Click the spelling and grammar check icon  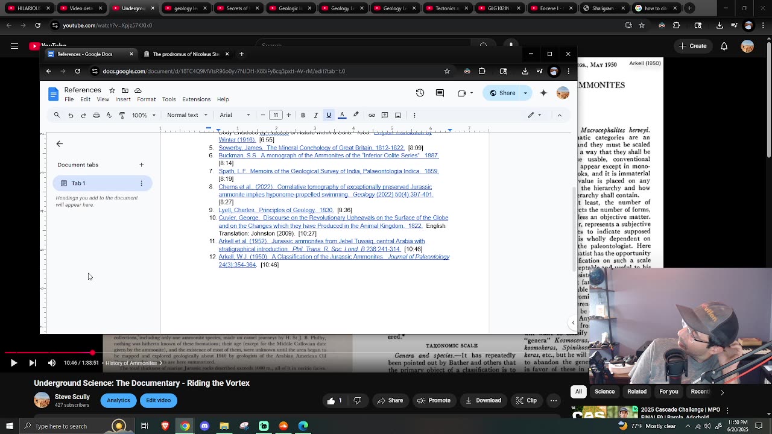pos(109,115)
